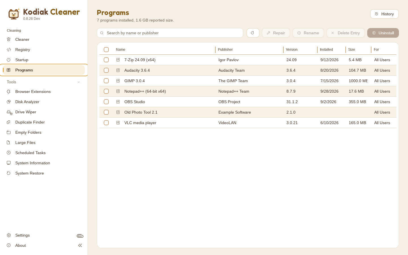The image size is (408, 255).
Task: Click the 9/12/2026 installed date
Action: 330,60
